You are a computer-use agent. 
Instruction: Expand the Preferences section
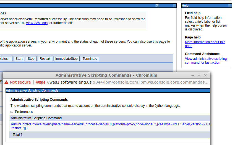point(12,112)
